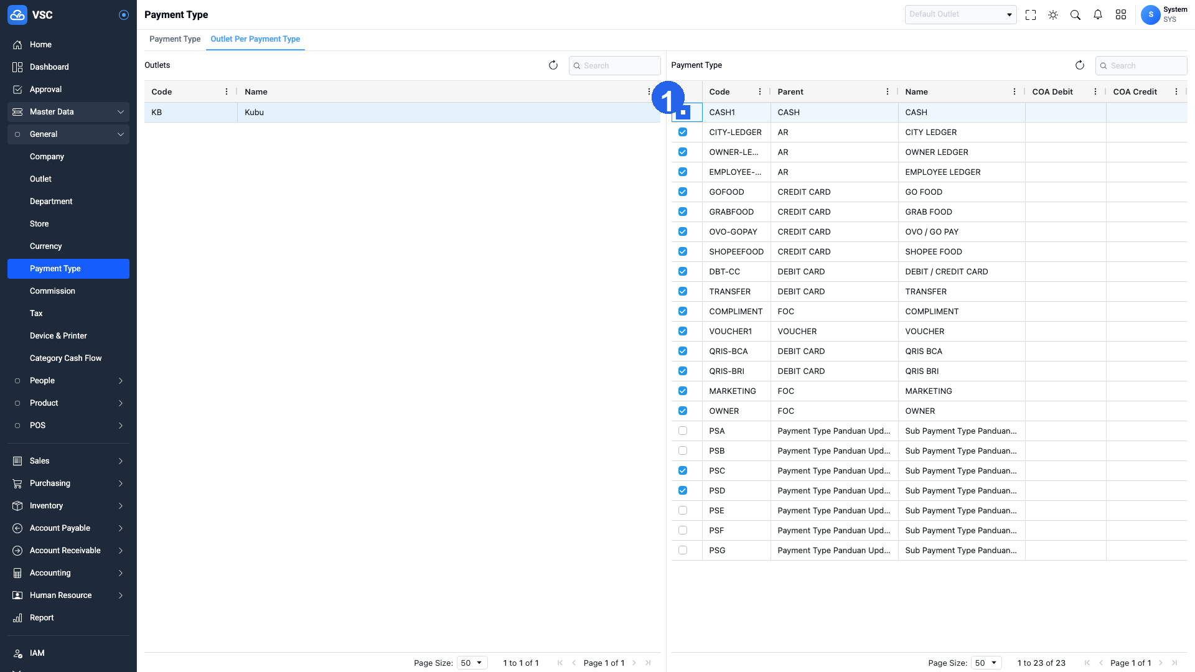
Task: Select Outlet Per Payment Type tab
Action: [255, 39]
